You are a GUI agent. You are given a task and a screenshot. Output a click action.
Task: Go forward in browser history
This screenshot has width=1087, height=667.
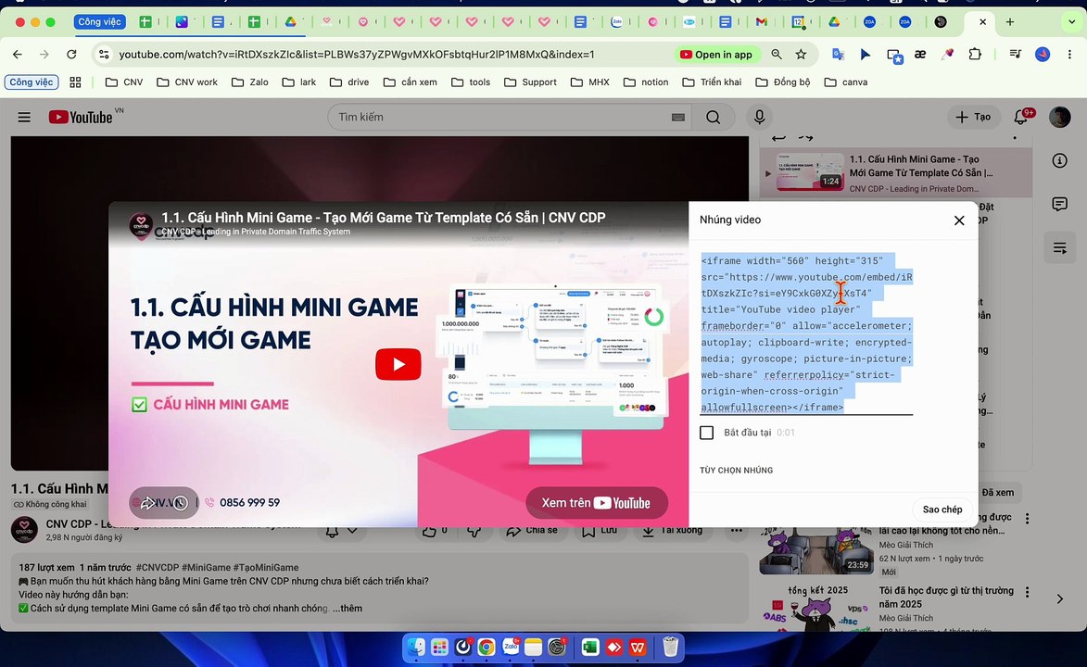(x=44, y=54)
